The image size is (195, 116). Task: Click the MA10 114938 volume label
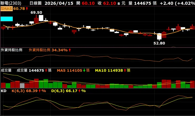tap(109, 70)
